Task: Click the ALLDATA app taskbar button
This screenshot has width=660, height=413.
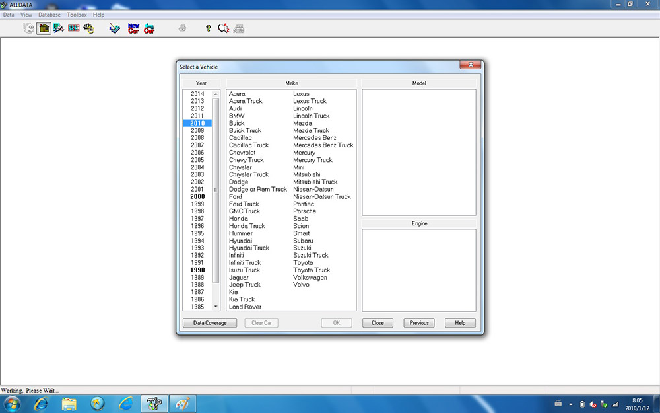Action: click(154, 404)
